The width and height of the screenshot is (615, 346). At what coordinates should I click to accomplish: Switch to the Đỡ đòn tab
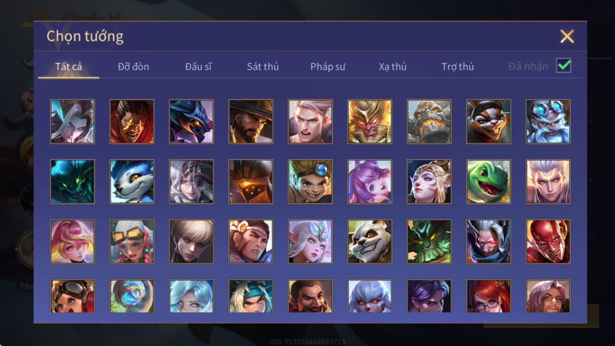coord(133,67)
